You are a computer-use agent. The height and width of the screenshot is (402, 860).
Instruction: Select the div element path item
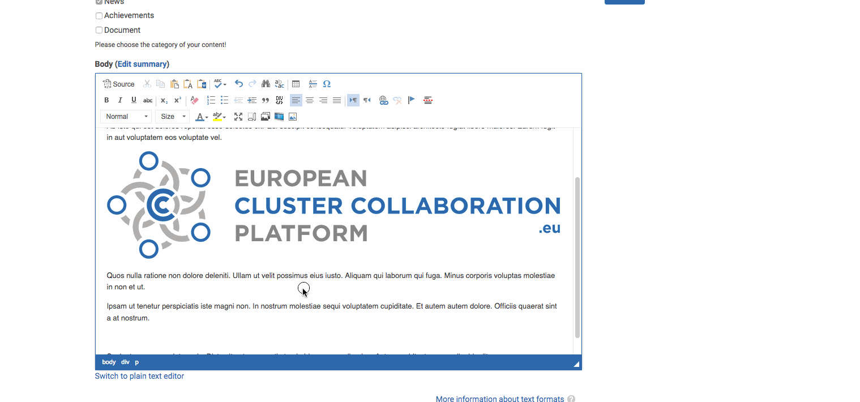pyautogui.click(x=125, y=362)
